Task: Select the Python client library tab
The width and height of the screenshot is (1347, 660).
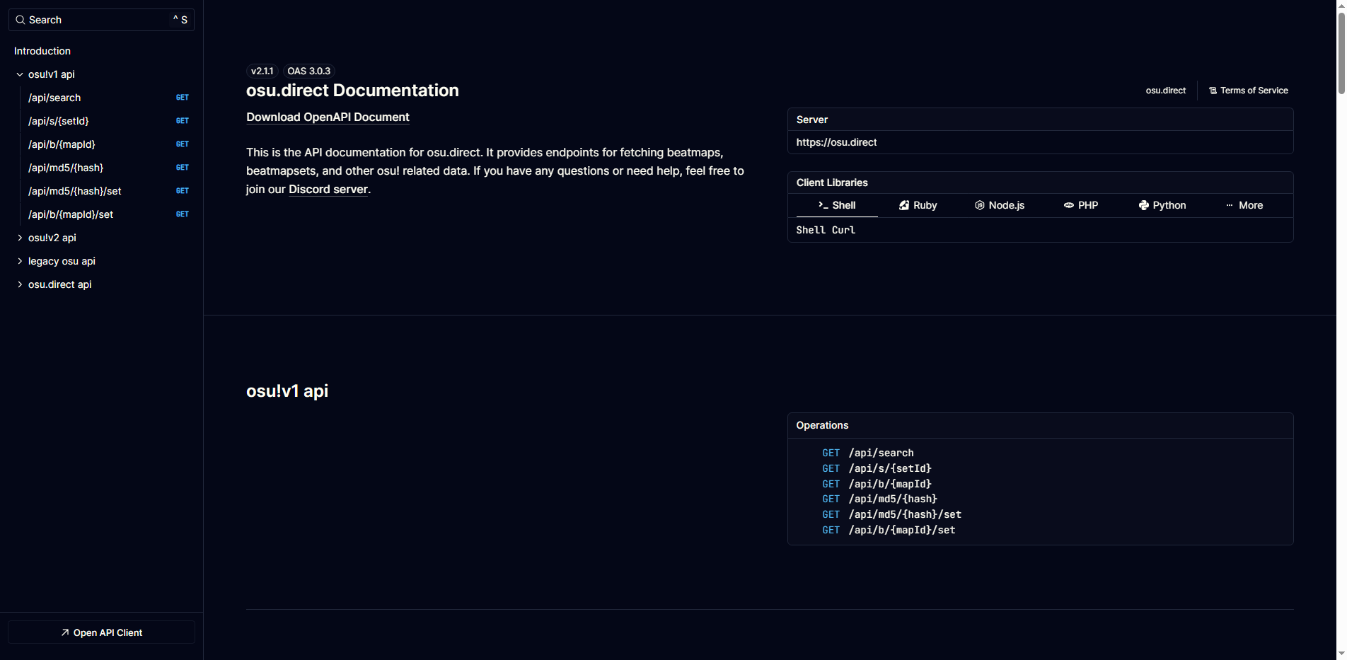Action: click(1162, 205)
